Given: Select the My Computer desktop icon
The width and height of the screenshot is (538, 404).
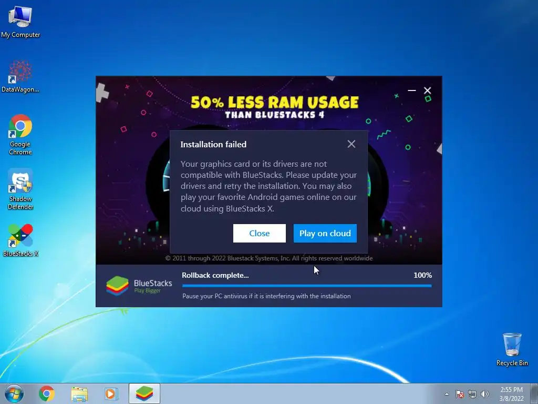Looking at the screenshot, I should point(20,22).
